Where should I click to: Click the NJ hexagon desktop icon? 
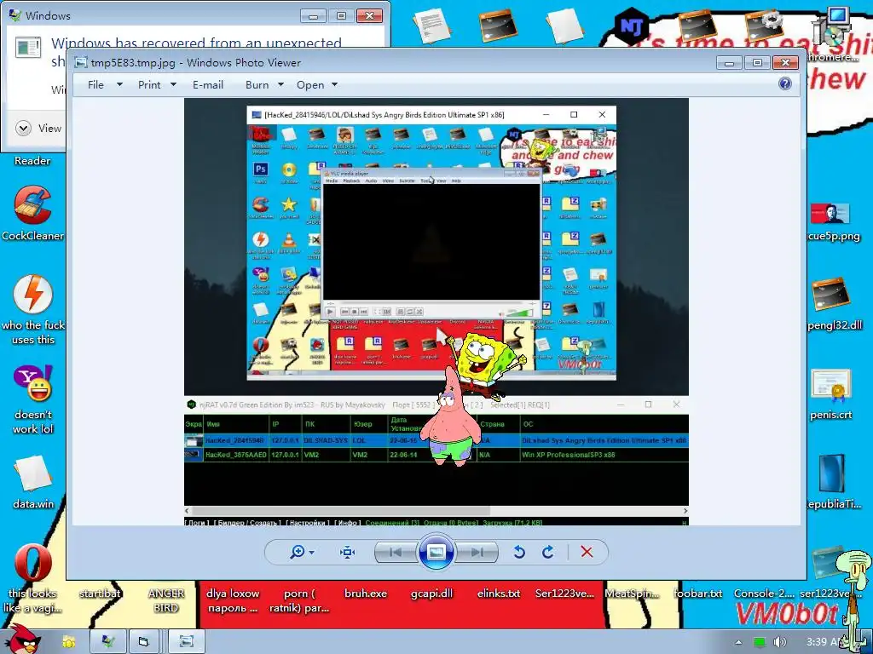(x=631, y=26)
